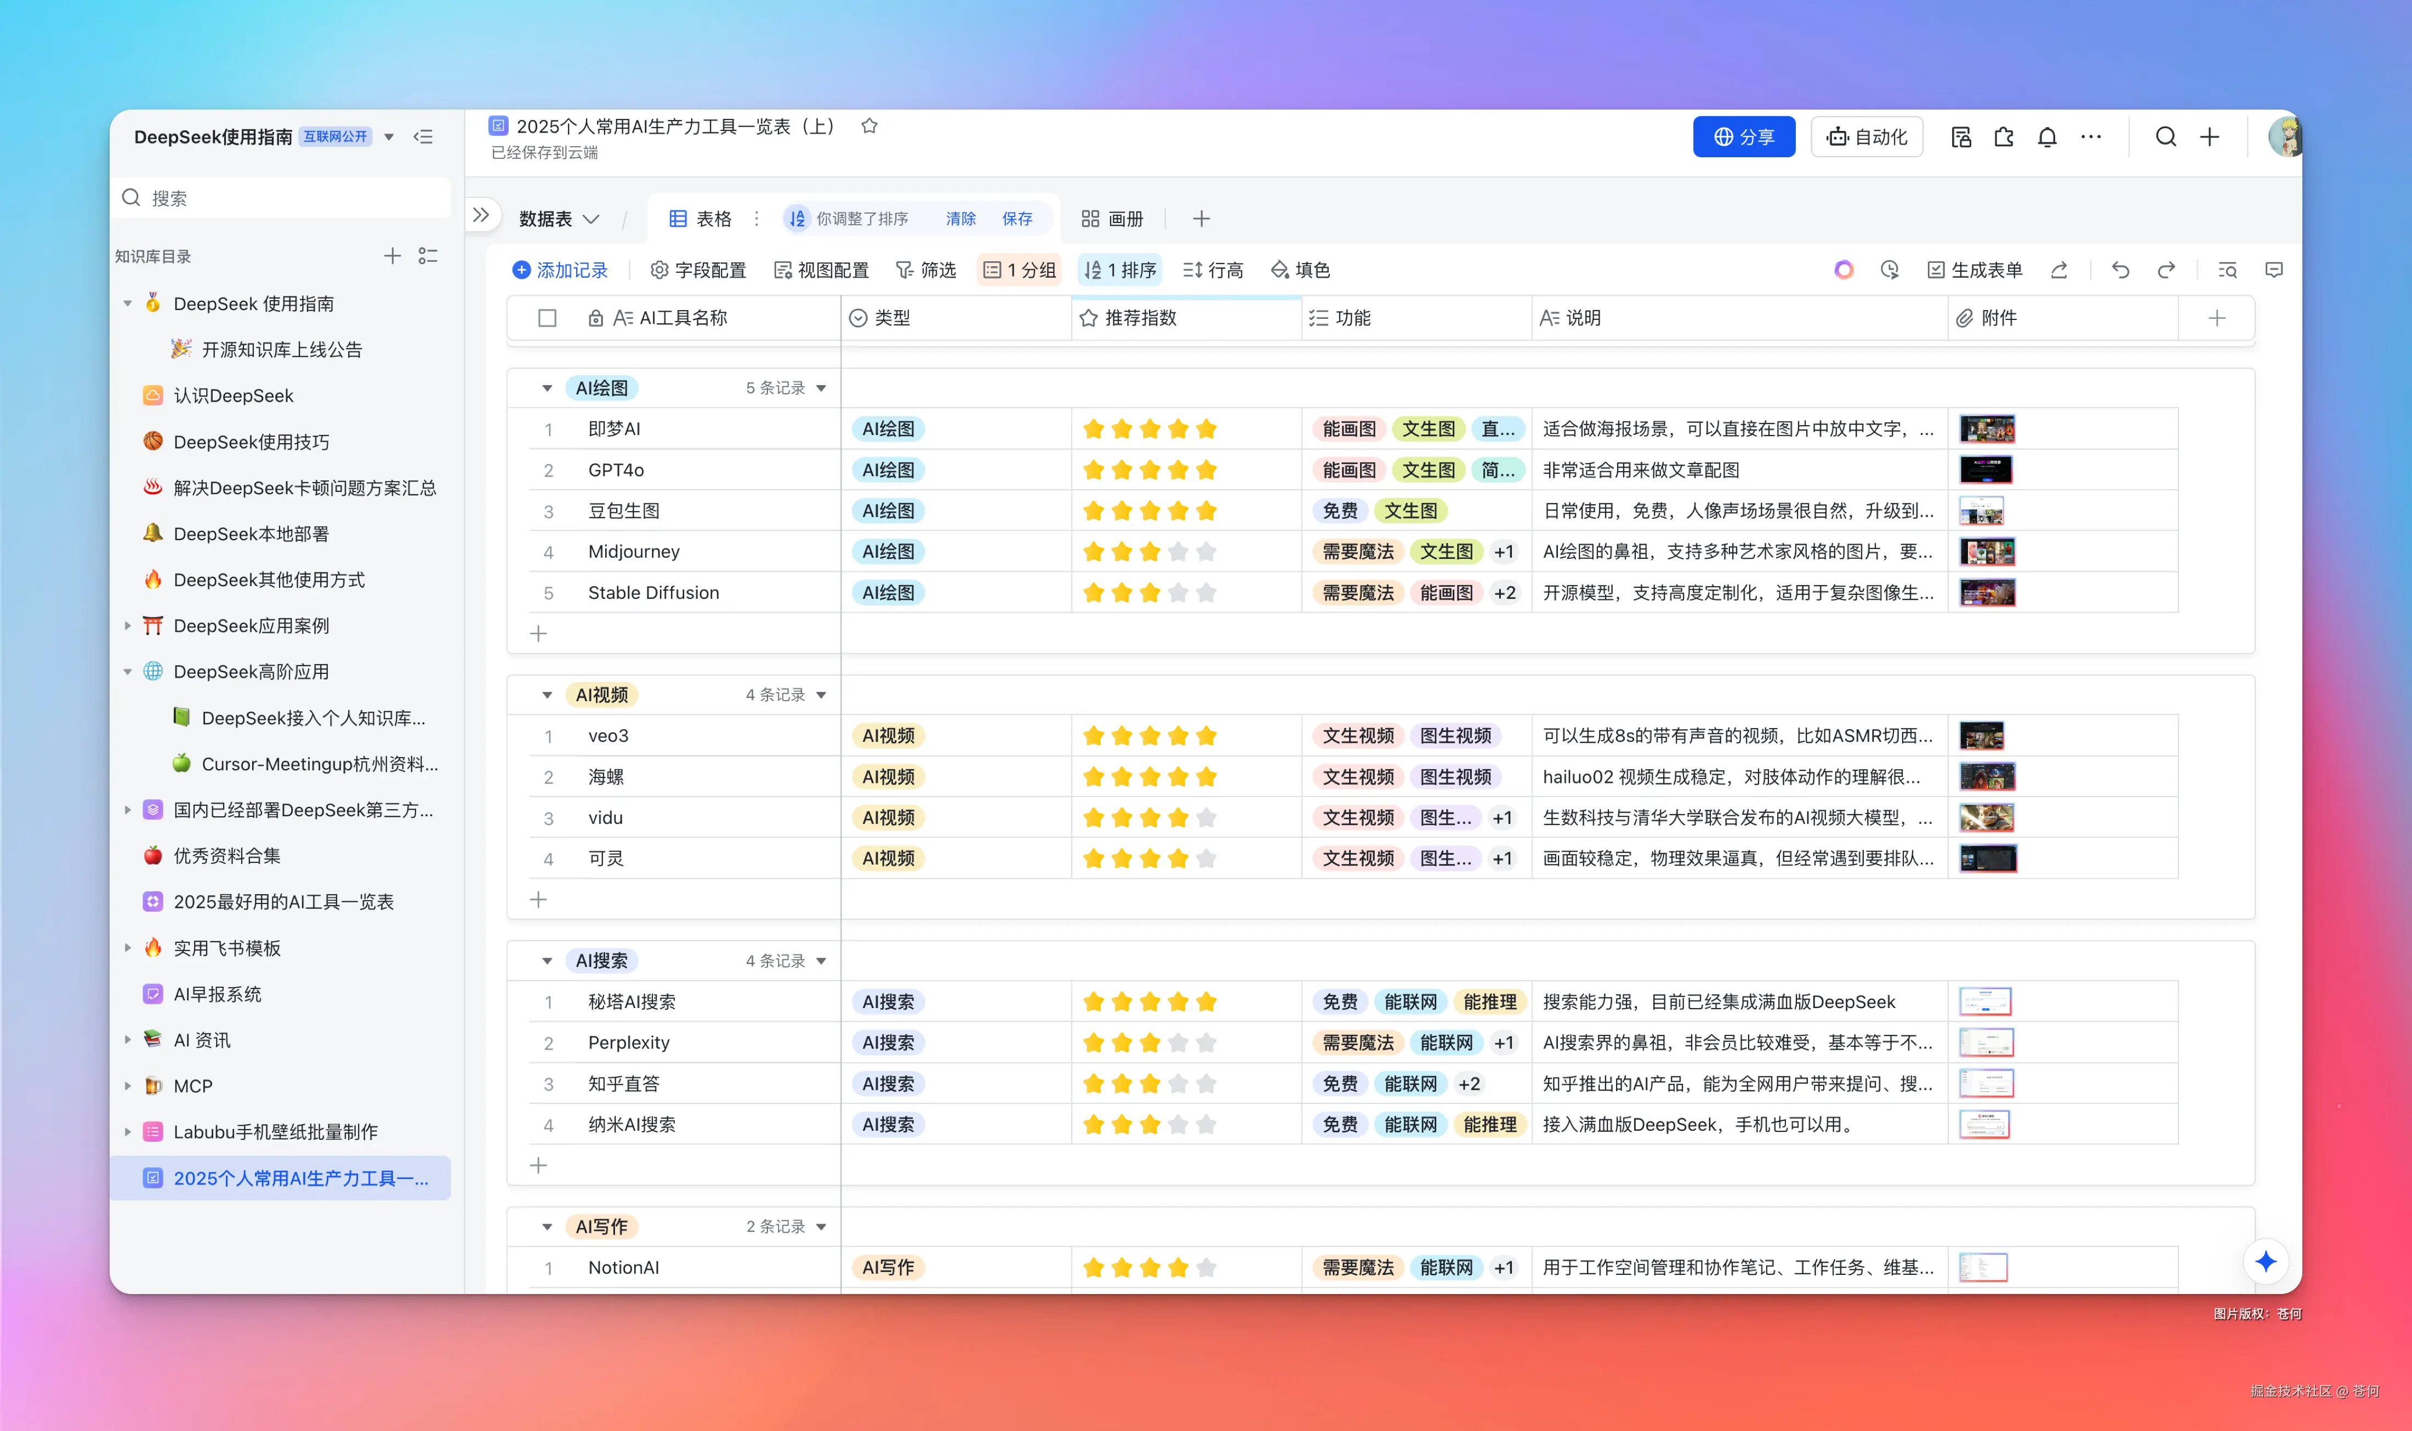Screen dimensions: 2412x1431
Task: Open the more options ellipsis menu
Action: click(x=2091, y=137)
